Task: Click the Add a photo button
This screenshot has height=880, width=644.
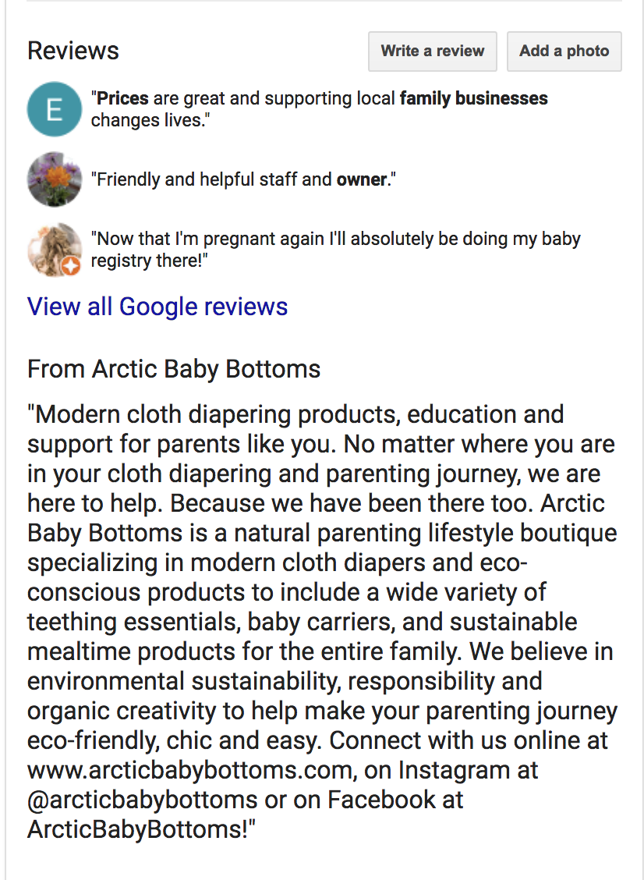Action: [564, 51]
